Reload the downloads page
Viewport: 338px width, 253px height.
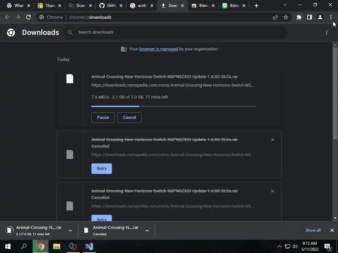[28, 17]
